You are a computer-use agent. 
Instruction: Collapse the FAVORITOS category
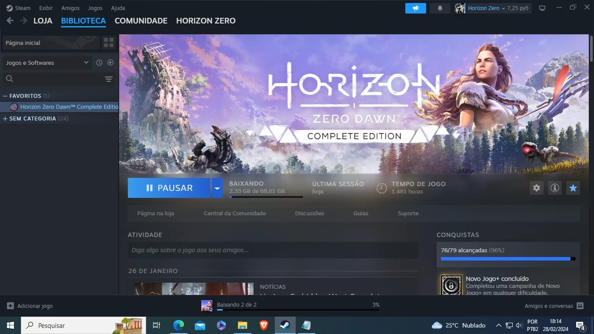pos(5,96)
